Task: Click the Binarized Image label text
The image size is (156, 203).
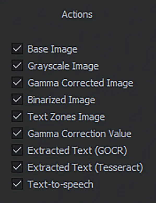Action: coord(62,100)
